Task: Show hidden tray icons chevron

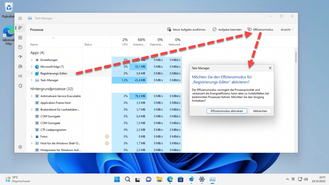Action: [288, 179]
